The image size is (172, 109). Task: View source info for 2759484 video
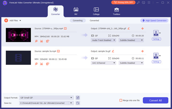tap(65, 28)
